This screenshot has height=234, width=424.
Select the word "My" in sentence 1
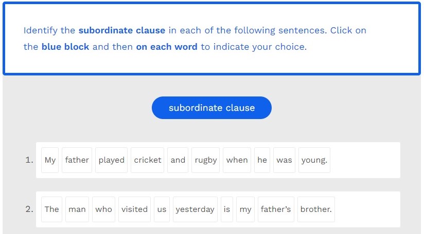(50, 160)
